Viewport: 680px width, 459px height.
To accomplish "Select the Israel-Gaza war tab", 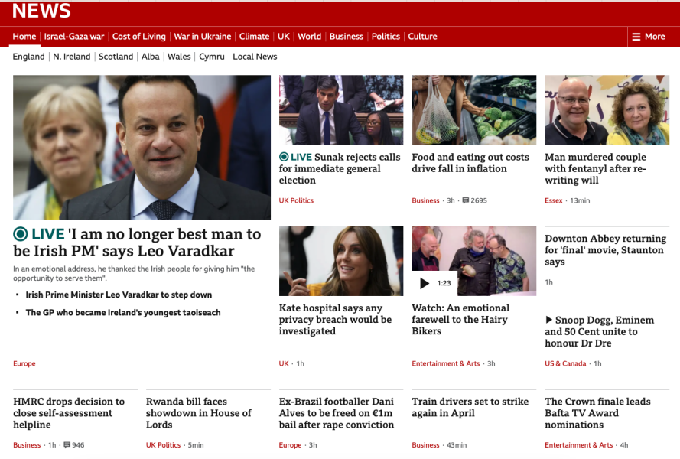I will pos(74,37).
